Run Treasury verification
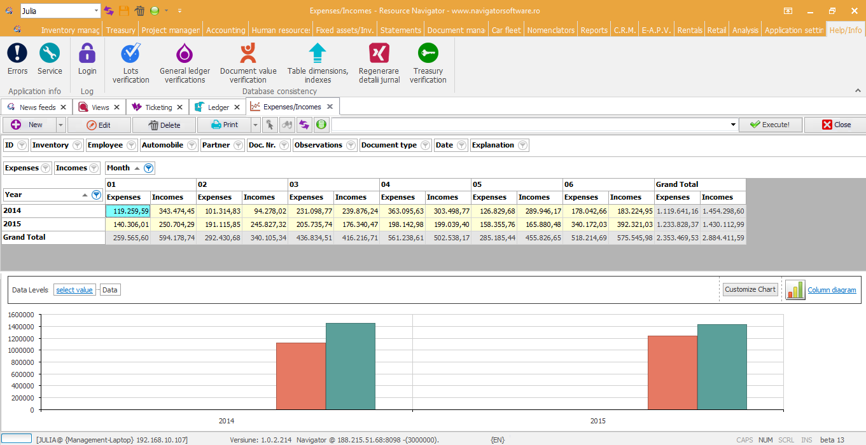 428,53
